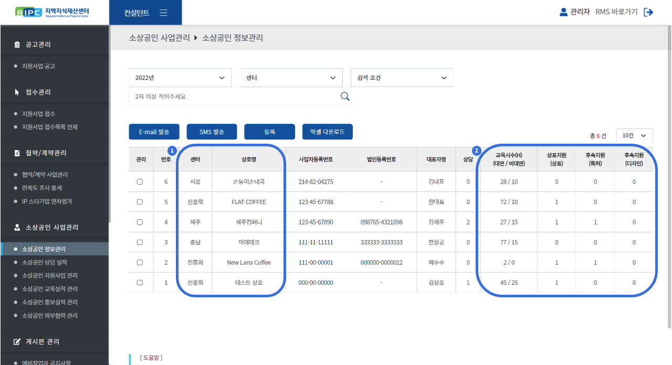Select the FLAT COFFEE row checkbox
This screenshot has height=365, width=672.
pos(140,202)
